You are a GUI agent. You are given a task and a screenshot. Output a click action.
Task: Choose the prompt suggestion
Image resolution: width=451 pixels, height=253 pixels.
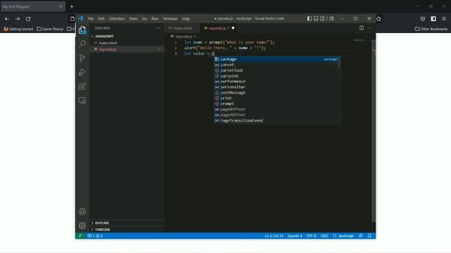coord(277,104)
